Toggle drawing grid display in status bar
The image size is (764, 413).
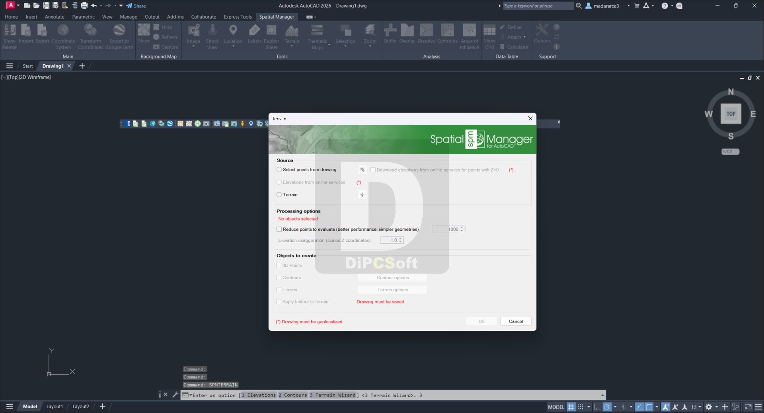pyautogui.click(x=571, y=407)
